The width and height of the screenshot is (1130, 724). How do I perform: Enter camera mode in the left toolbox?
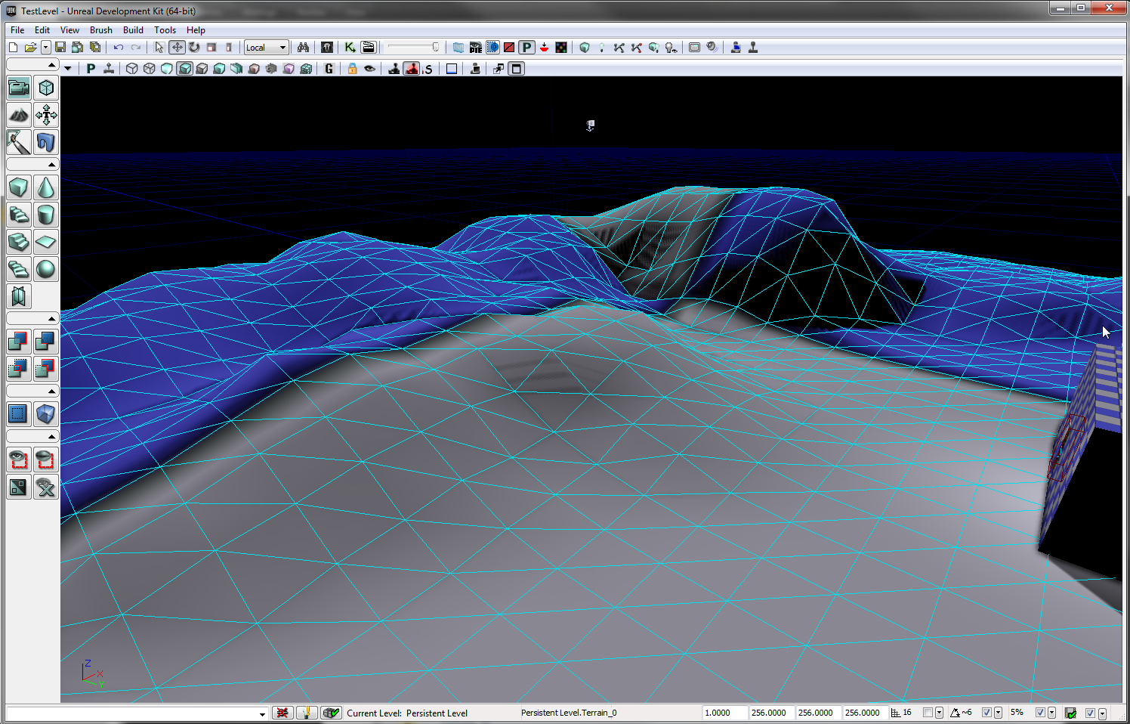point(19,88)
